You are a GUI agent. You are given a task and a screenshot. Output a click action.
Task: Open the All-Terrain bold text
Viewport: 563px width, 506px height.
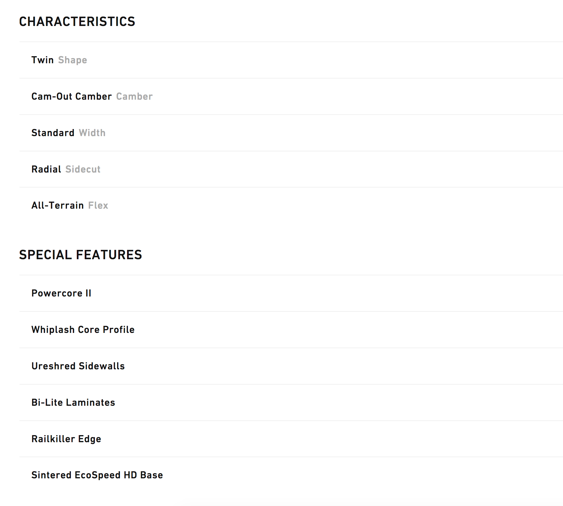(58, 206)
